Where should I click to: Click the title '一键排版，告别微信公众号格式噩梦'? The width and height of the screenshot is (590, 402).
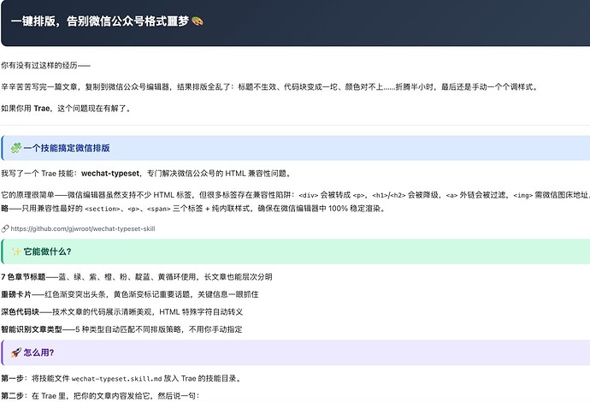point(100,21)
